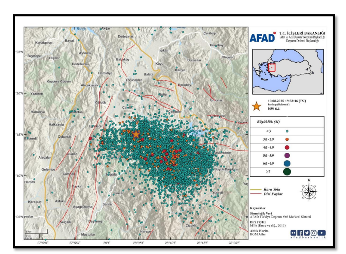Click the compass rose north indicator
The image size is (346, 254).
(x=308, y=191)
